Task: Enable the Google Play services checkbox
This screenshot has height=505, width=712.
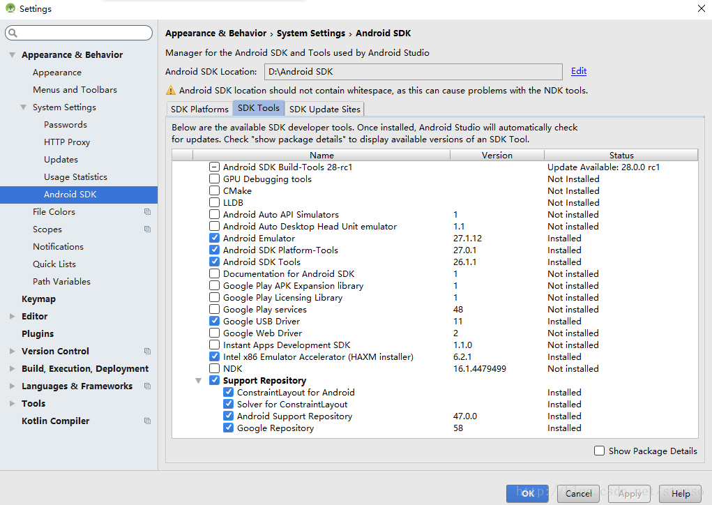Action: point(214,309)
